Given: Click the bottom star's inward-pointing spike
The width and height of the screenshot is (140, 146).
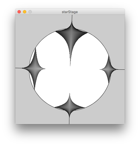Looking at the screenshot, I should point(69,97).
